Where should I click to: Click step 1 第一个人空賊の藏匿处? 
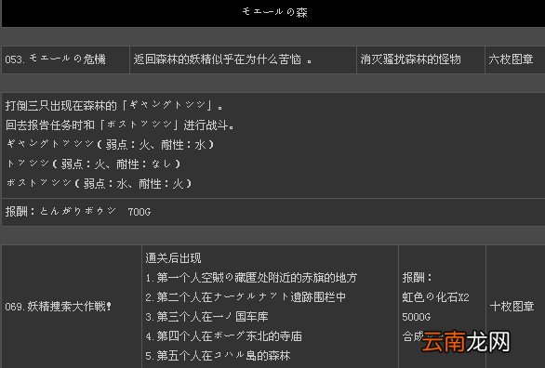251,277
